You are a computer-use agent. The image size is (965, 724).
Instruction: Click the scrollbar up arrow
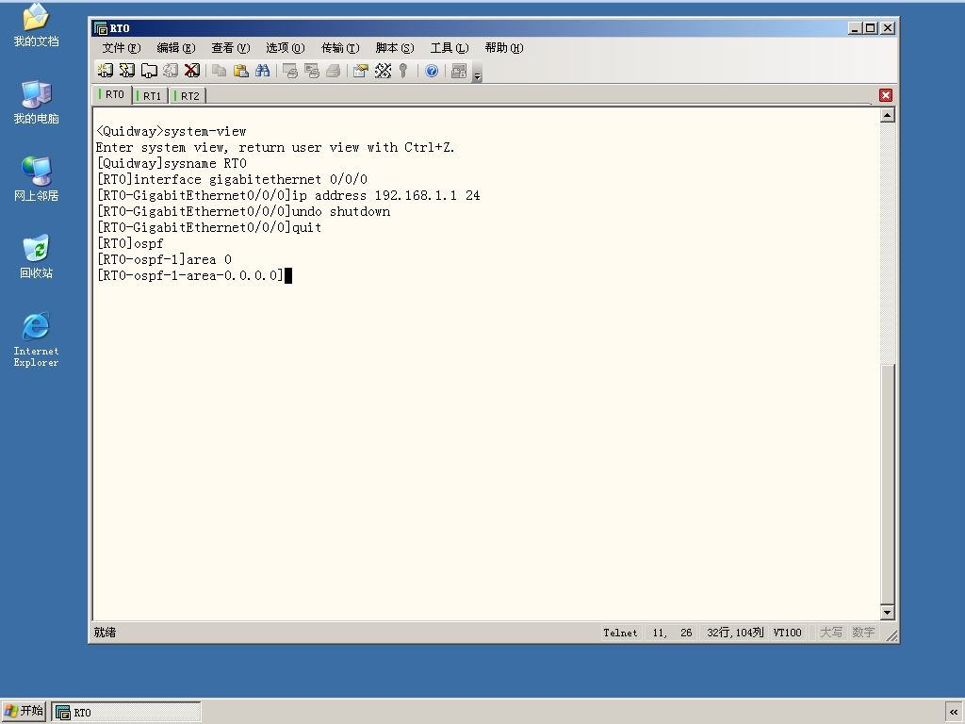[887, 115]
